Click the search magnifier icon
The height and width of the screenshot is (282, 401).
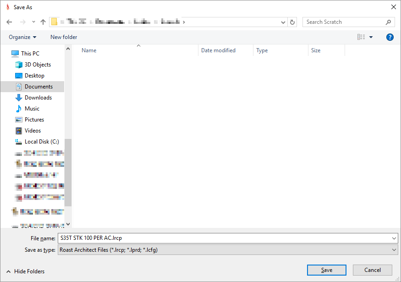pos(388,22)
